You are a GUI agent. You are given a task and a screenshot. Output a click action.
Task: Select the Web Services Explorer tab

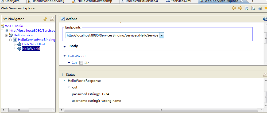221,1
